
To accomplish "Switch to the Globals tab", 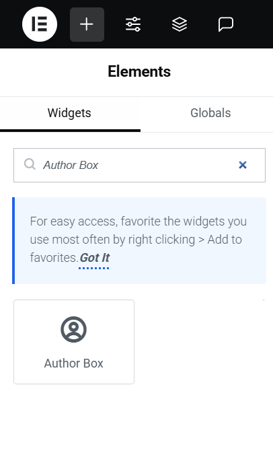I will (210, 113).
